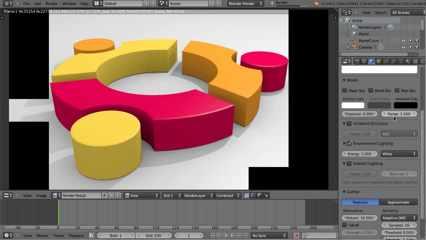Image resolution: width=426 pixels, height=240 pixels.
Task: Open the Render properties tab camera icon
Action: click(357, 61)
